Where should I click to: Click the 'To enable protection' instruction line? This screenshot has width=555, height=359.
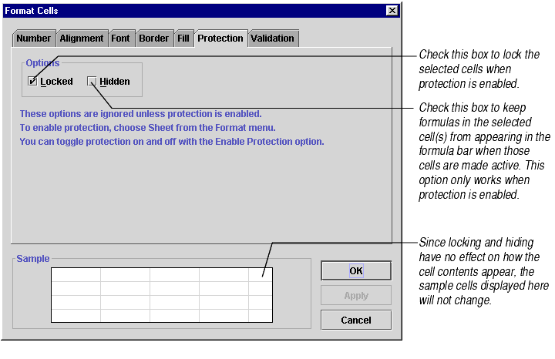point(146,128)
